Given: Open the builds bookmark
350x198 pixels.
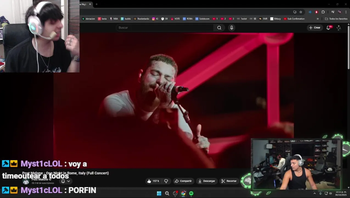Looking at the screenshot, I should 126,19.
